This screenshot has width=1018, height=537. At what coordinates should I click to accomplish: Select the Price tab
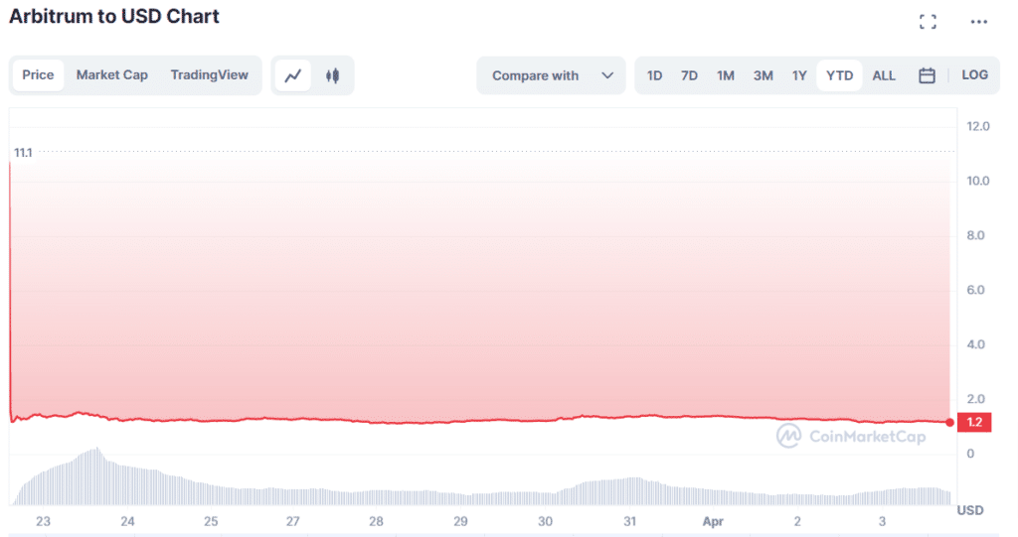point(38,75)
